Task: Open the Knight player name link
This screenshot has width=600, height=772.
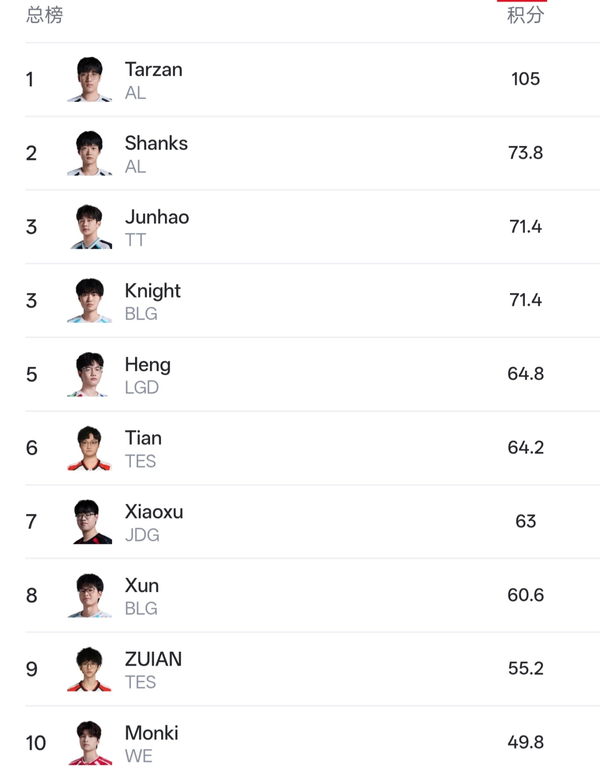Action: click(x=153, y=291)
